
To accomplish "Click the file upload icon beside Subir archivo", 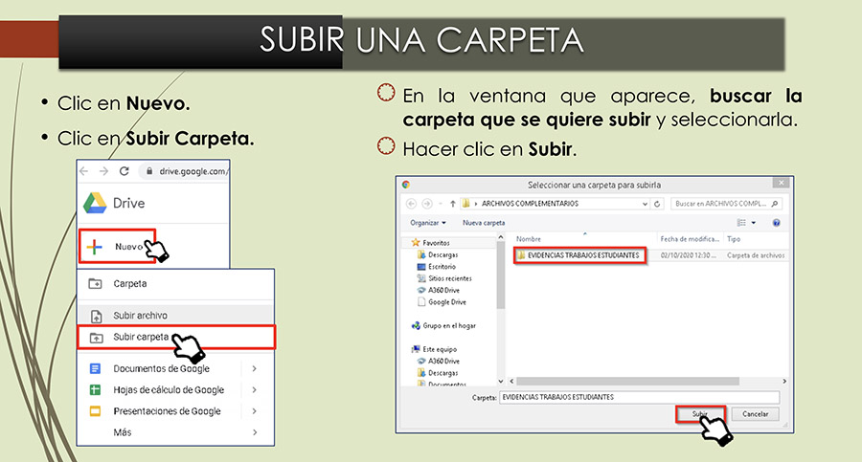I will (x=96, y=316).
